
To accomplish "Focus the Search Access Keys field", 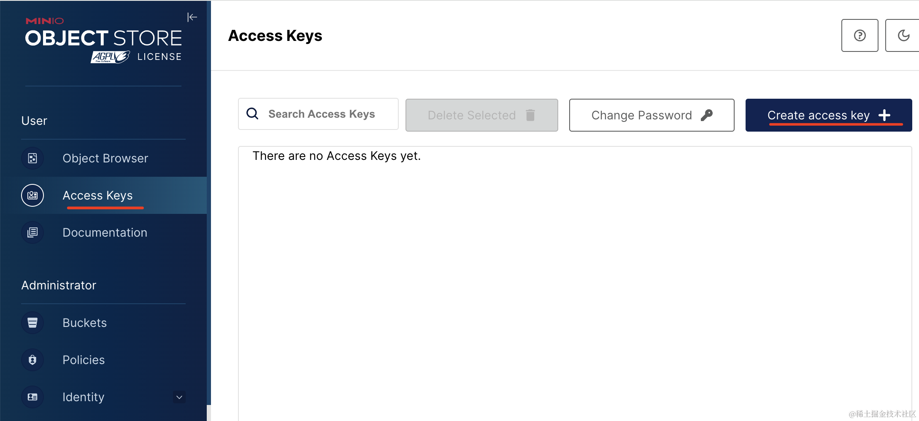I will (318, 114).
